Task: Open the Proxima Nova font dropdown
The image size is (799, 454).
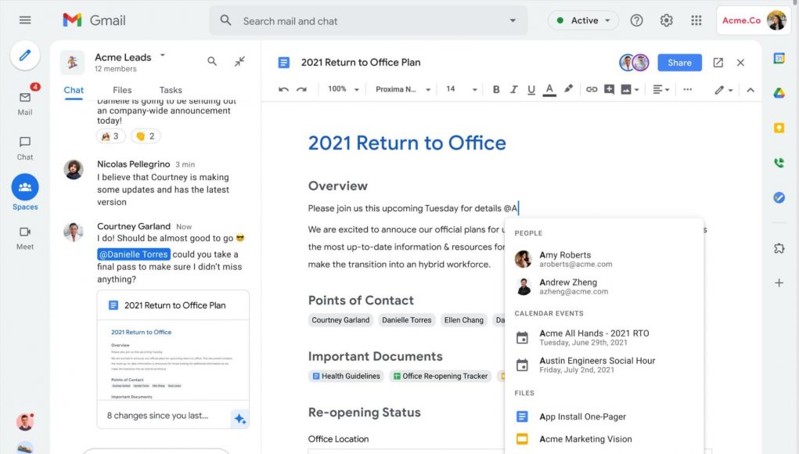Action: coord(403,89)
